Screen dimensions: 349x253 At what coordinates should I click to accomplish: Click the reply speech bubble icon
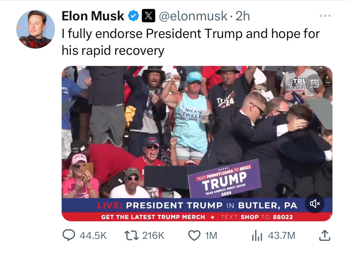pyautogui.click(x=69, y=235)
